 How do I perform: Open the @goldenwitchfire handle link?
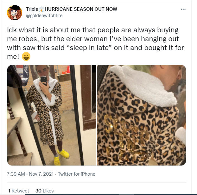44,16
